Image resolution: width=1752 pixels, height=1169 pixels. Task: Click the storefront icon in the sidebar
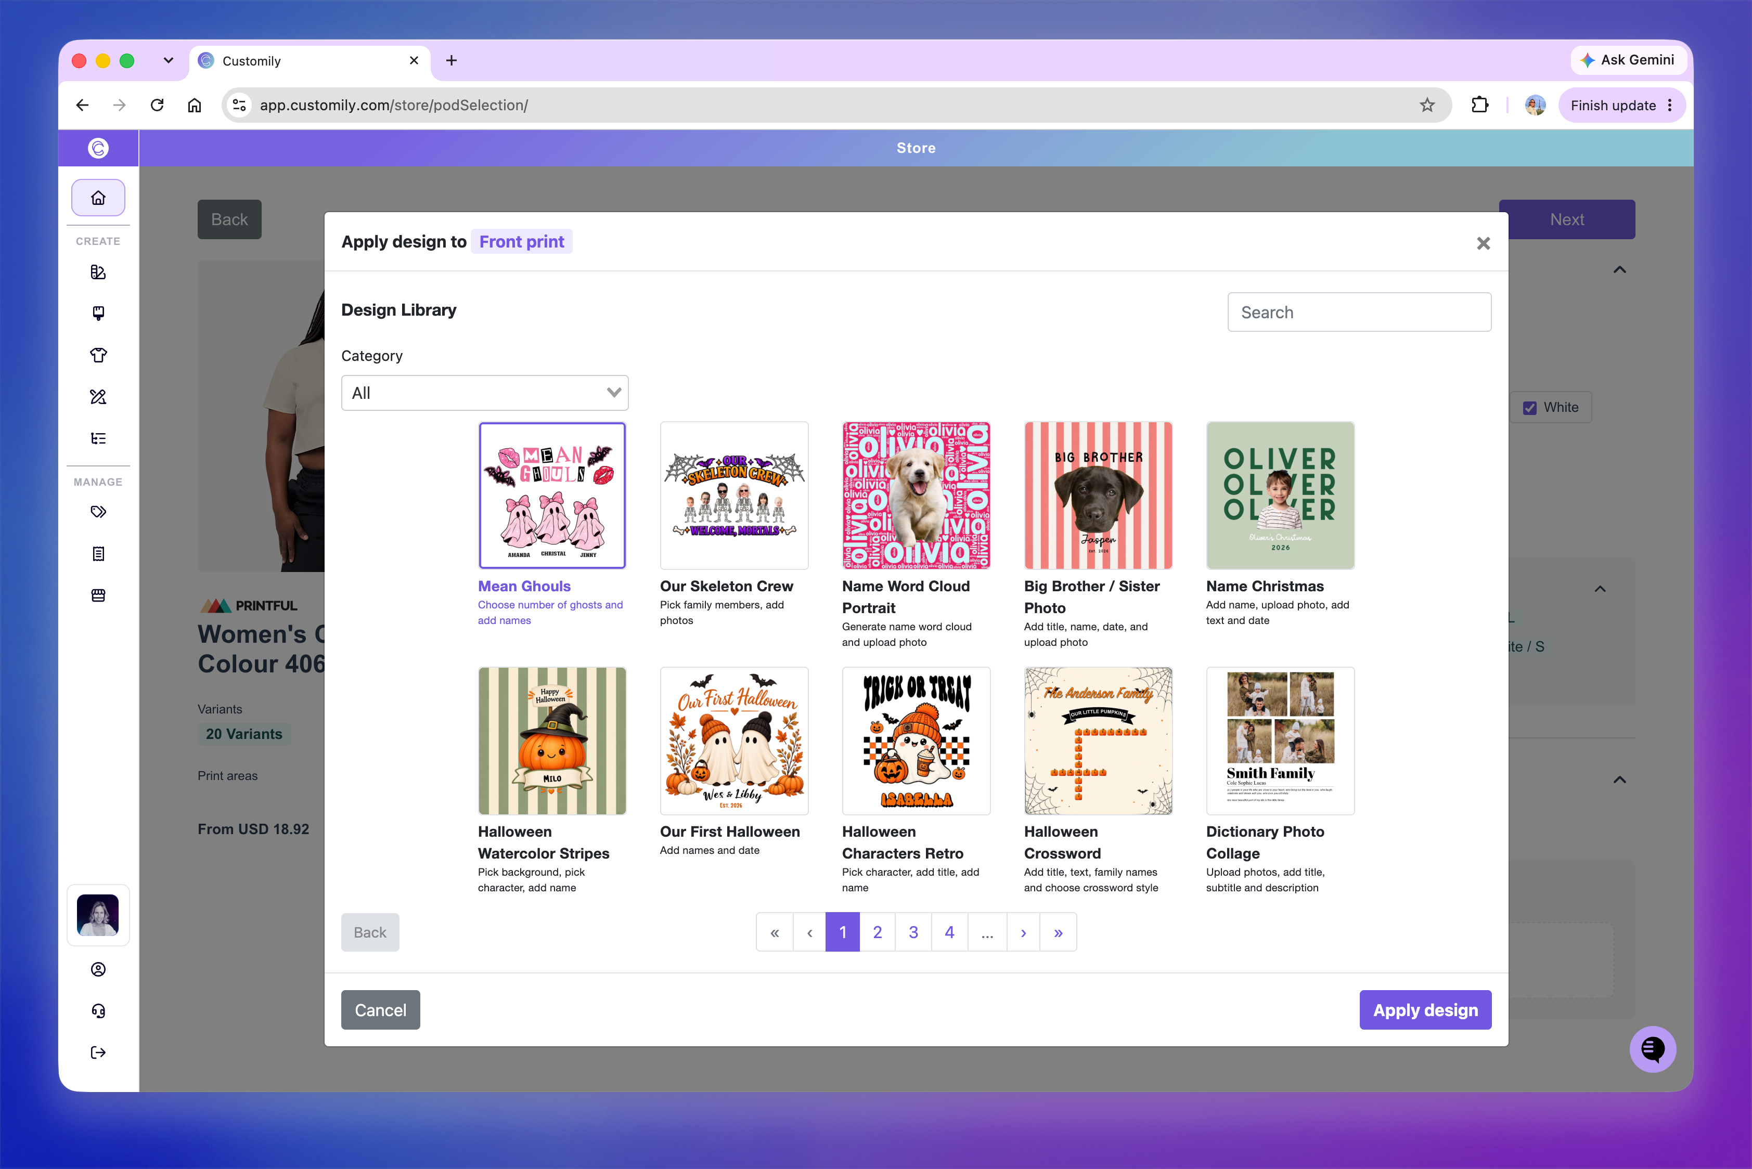(x=98, y=595)
